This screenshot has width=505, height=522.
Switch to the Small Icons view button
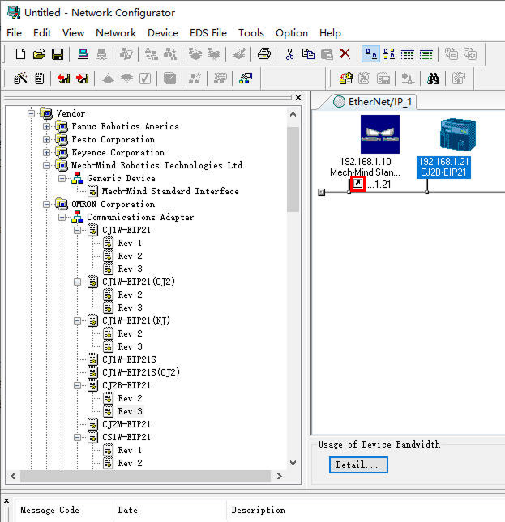pos(389,54)
